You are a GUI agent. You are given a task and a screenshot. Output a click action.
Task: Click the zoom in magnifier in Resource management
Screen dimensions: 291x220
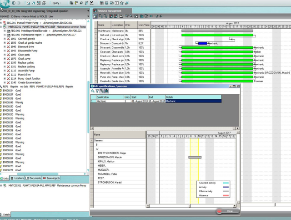point(126,16)
